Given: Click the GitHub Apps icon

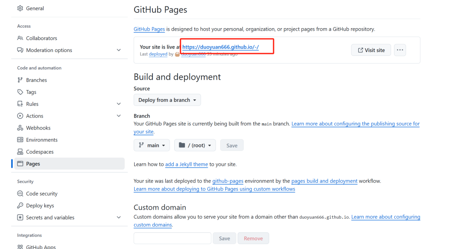Looking at the screenshot, I should 20,246.
